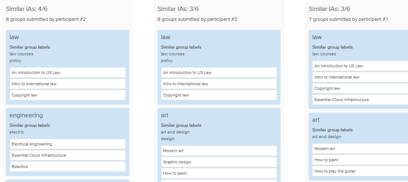
Task: Click How to paint in participant #3's column
Action: pyautogui.click(x=219, y=173)
